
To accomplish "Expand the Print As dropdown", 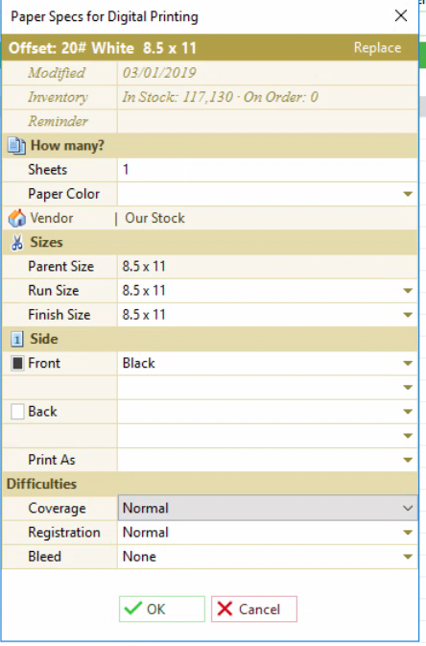I will pyautogui.click(x=268, y=460).
